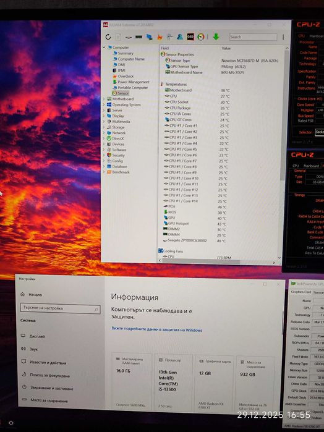
Task: Expand the Multimedia tree node
Action: coord(104,122)
